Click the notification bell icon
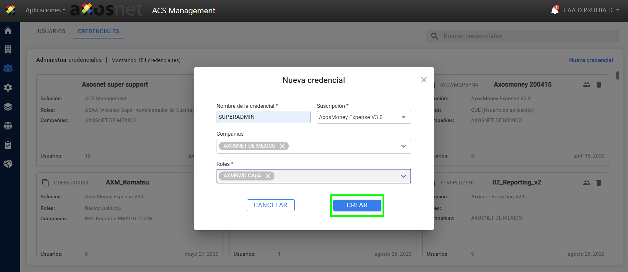This screenshot has width=628, height=272. tap(554, 10)
